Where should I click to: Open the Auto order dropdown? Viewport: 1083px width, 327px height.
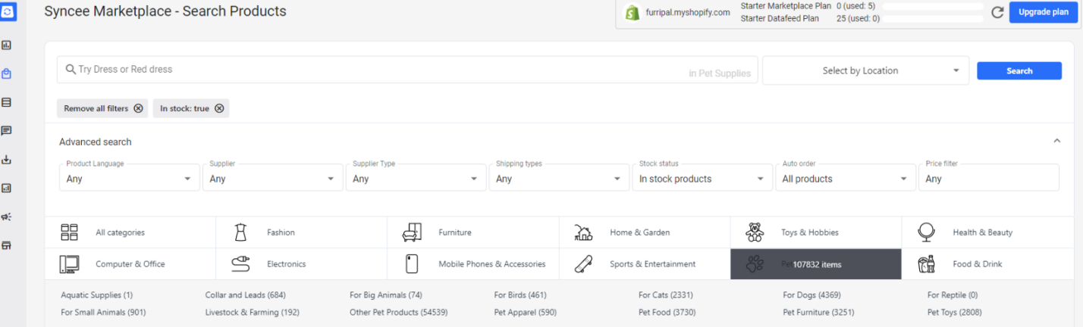[846, 177]
